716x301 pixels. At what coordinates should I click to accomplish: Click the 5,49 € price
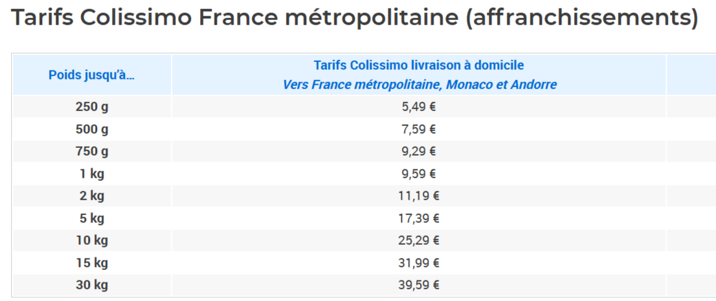pos(419,107)
